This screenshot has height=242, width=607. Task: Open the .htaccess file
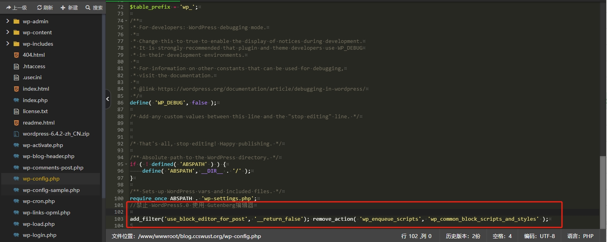tap(34, 66)
